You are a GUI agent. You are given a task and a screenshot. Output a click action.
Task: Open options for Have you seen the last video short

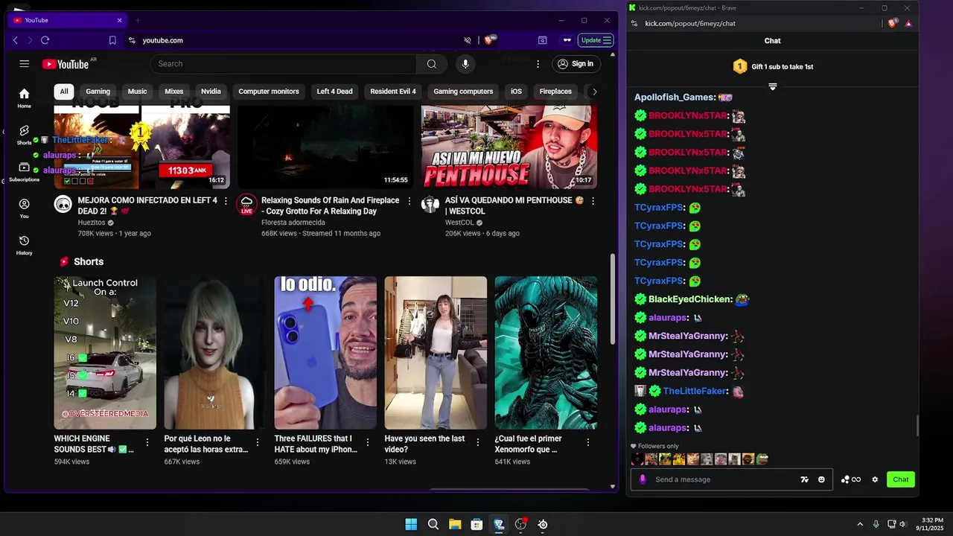coord(478,442)
